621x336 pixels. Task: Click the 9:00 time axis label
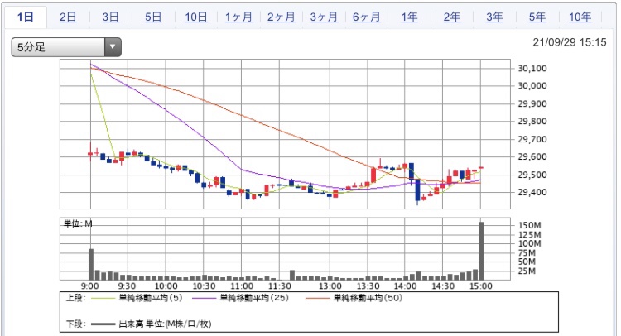coord(90,286)
